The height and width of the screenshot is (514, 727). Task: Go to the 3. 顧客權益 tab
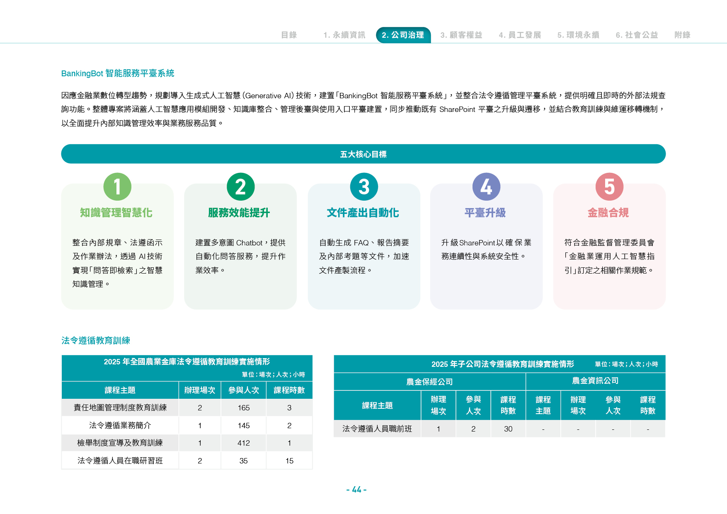click(461, 35)
